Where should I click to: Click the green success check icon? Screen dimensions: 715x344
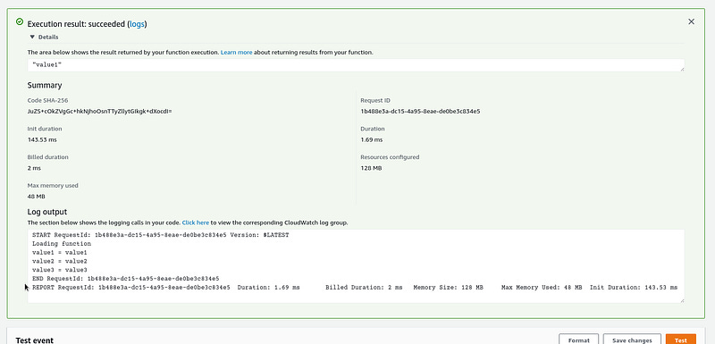pos(20,21)
